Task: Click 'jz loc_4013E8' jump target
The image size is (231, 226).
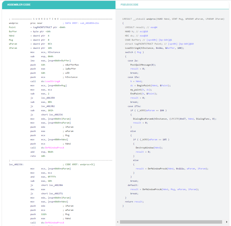Action: (48, 98)
